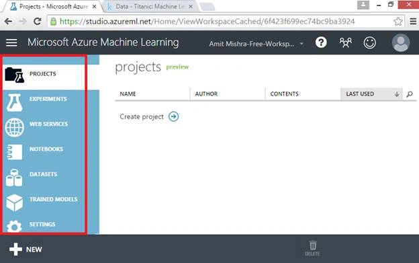Open the Chrome menu icon
This screenshot has height=263, width=419.
413,22
